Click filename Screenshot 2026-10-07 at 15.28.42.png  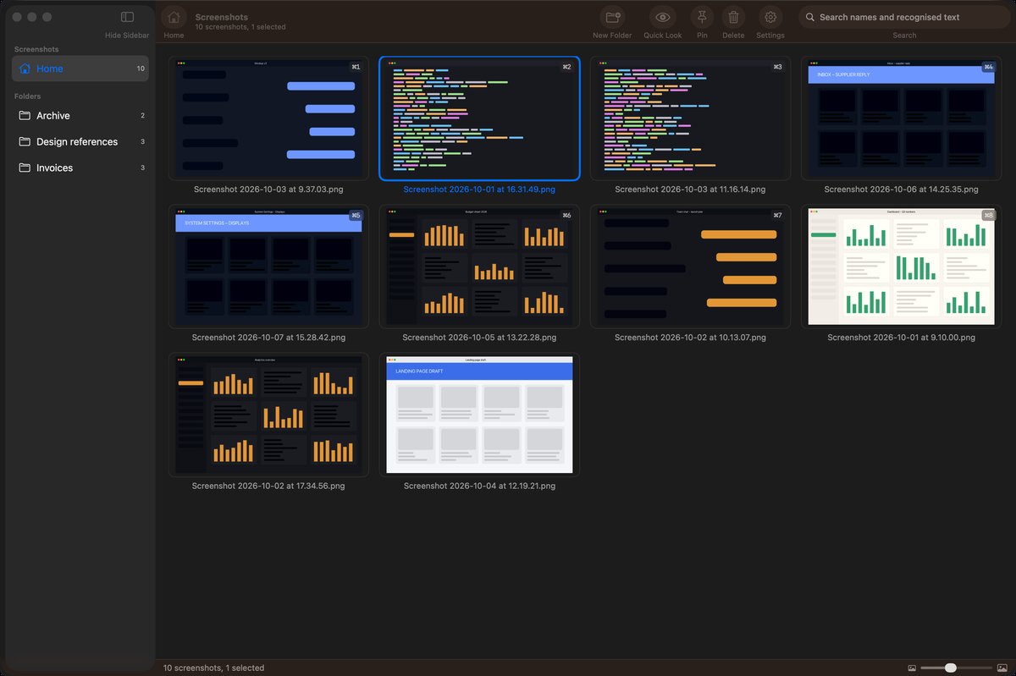[x=268, y=338]
